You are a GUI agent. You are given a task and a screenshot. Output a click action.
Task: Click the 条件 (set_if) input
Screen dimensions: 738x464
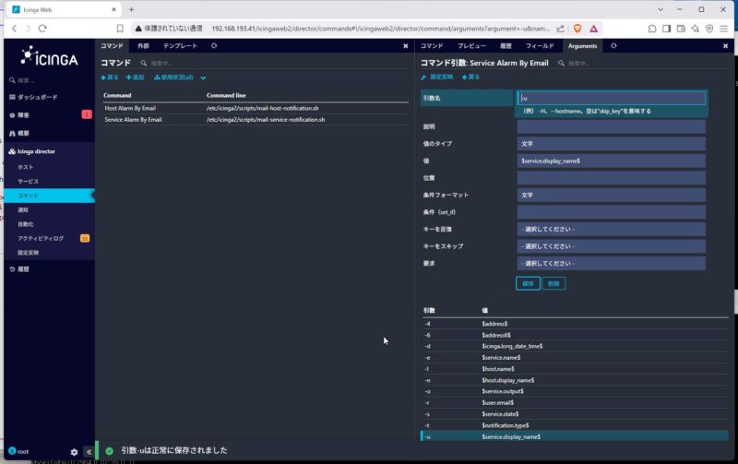612,212
